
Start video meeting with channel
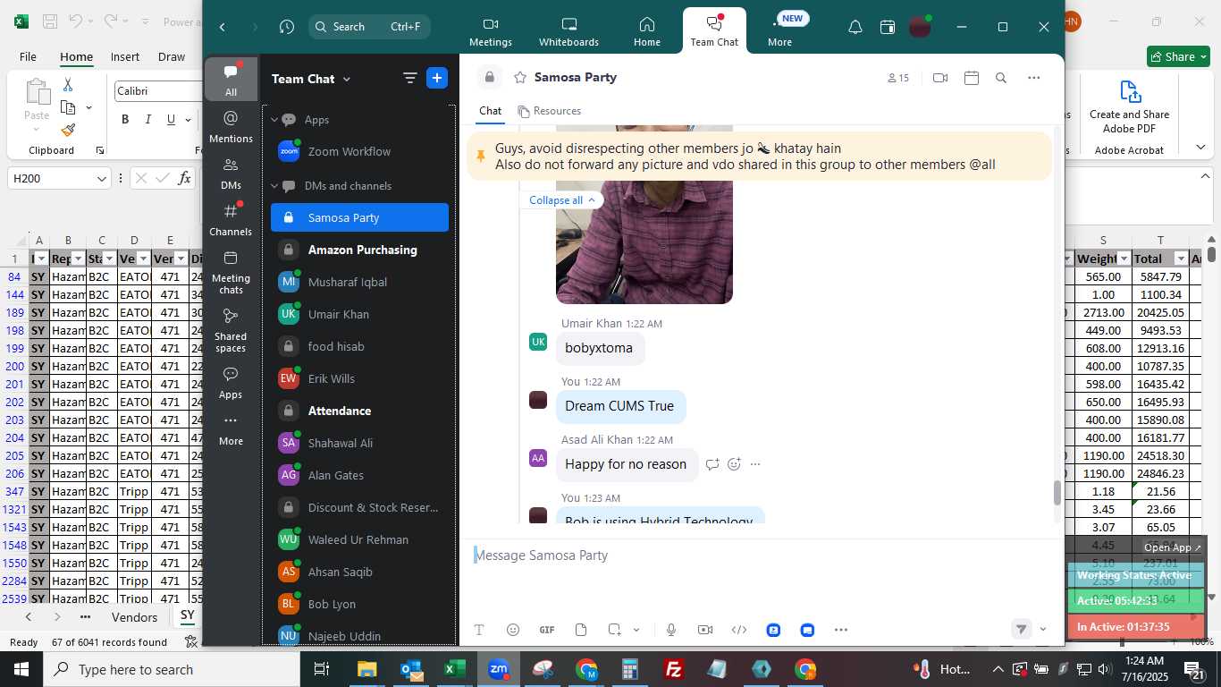point(939,78)
